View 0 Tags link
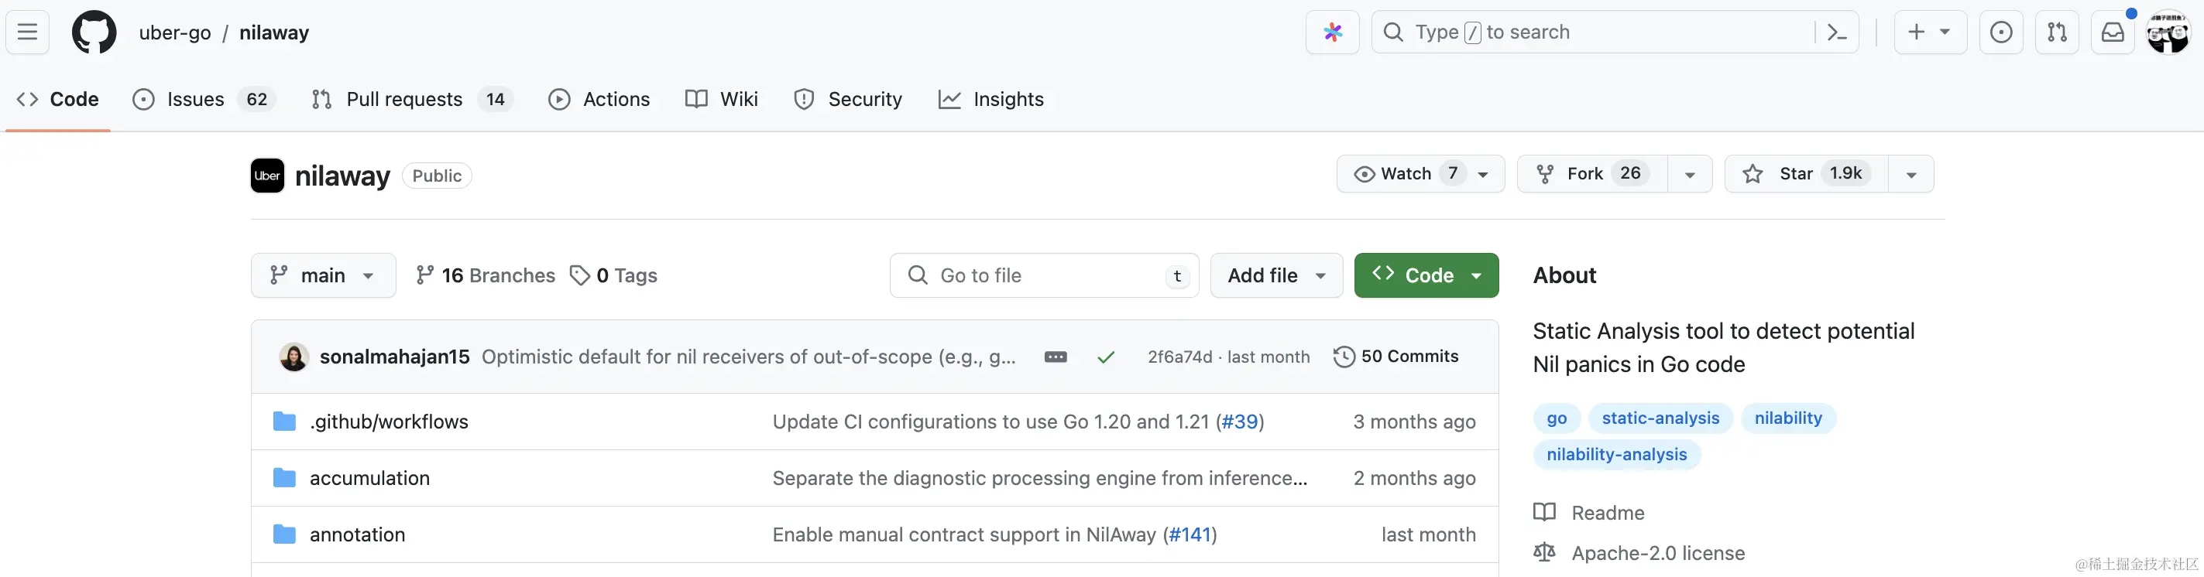 (613, 275)
